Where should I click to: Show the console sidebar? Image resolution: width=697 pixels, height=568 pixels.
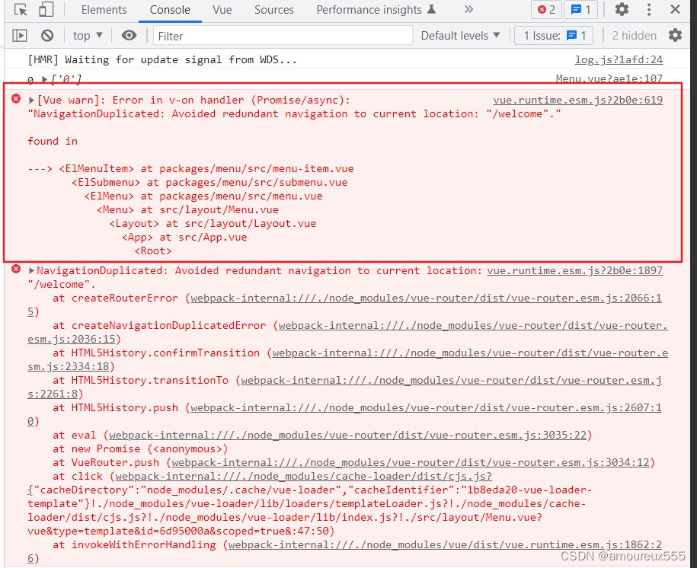(18, 35)
